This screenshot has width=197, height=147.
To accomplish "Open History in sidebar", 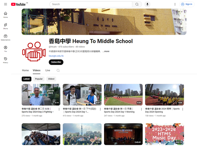I will tap(6, 60).
